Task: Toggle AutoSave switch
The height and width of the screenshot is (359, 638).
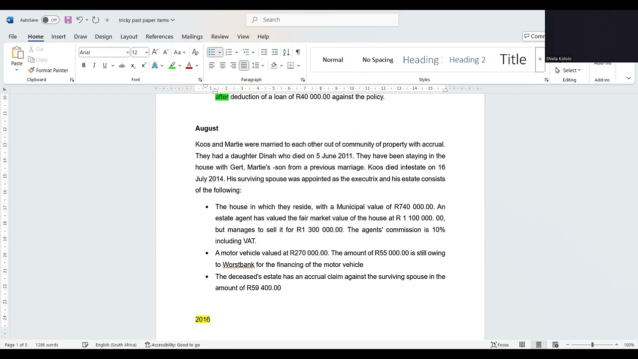Action: click(50, 20)
